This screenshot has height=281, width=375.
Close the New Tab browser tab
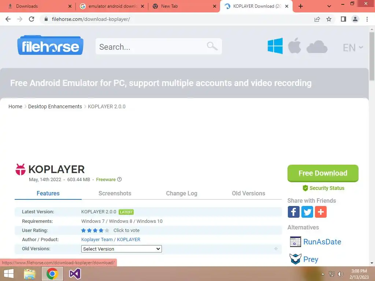pyautogui.click(x=215, y=6)
